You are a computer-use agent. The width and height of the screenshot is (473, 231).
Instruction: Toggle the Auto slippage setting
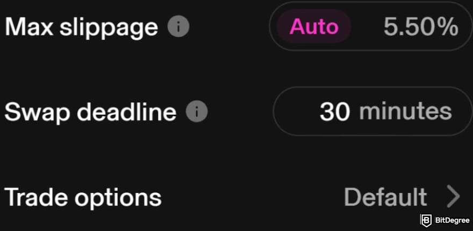click(314, 26)
